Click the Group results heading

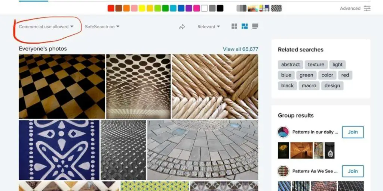coord(296,116)
